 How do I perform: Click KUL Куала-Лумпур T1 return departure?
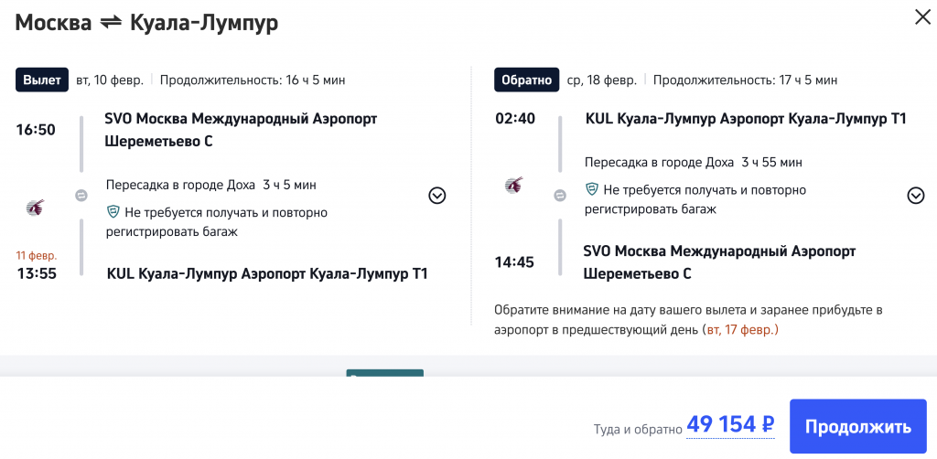(x=745, y=118)
